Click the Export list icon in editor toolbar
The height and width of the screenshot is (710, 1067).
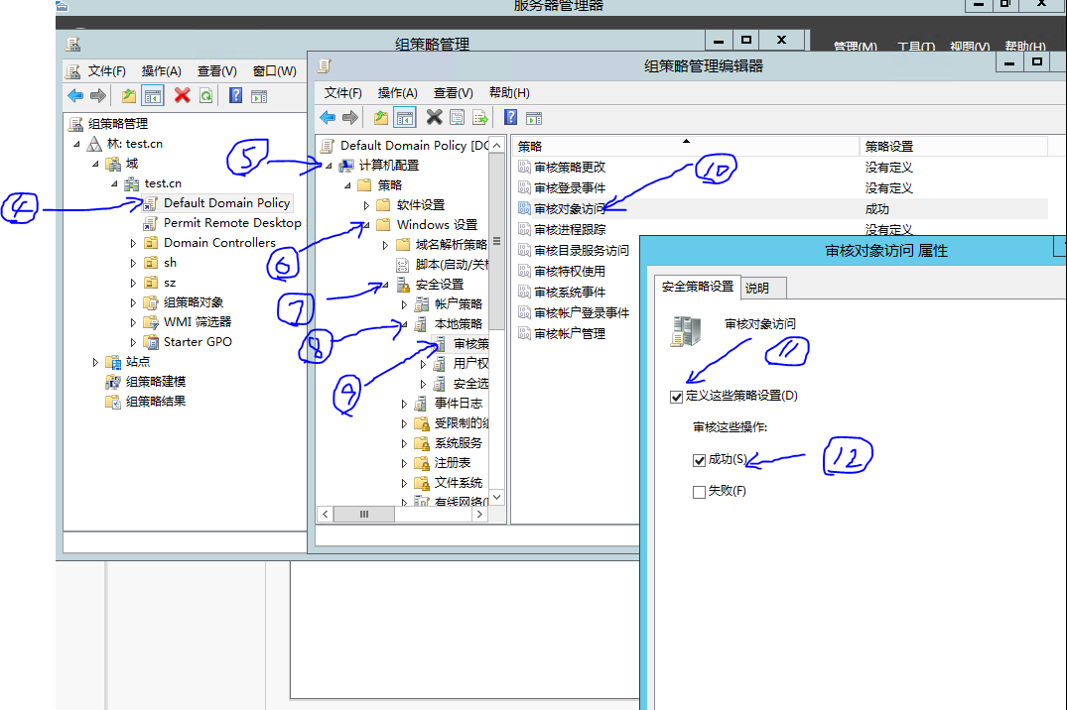point(479,116)
